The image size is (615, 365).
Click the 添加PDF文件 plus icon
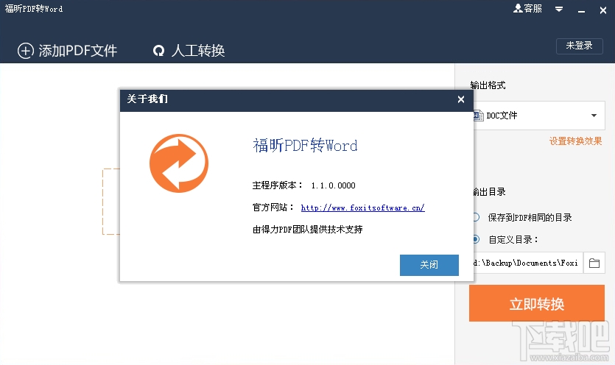click(x=26, y=51)
